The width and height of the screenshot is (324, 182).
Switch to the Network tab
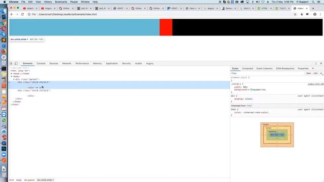[66, 64]
